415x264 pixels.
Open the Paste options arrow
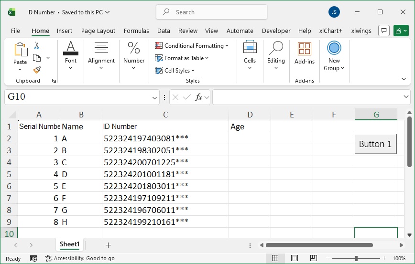[20, 70]
